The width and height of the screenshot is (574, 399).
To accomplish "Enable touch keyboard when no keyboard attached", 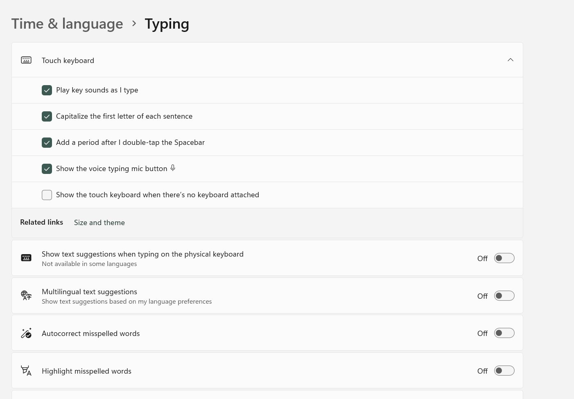I will (x=47, y=195).
